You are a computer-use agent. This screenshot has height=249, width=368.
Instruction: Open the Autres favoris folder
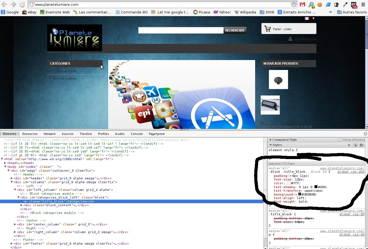click(x=352, y=12)
